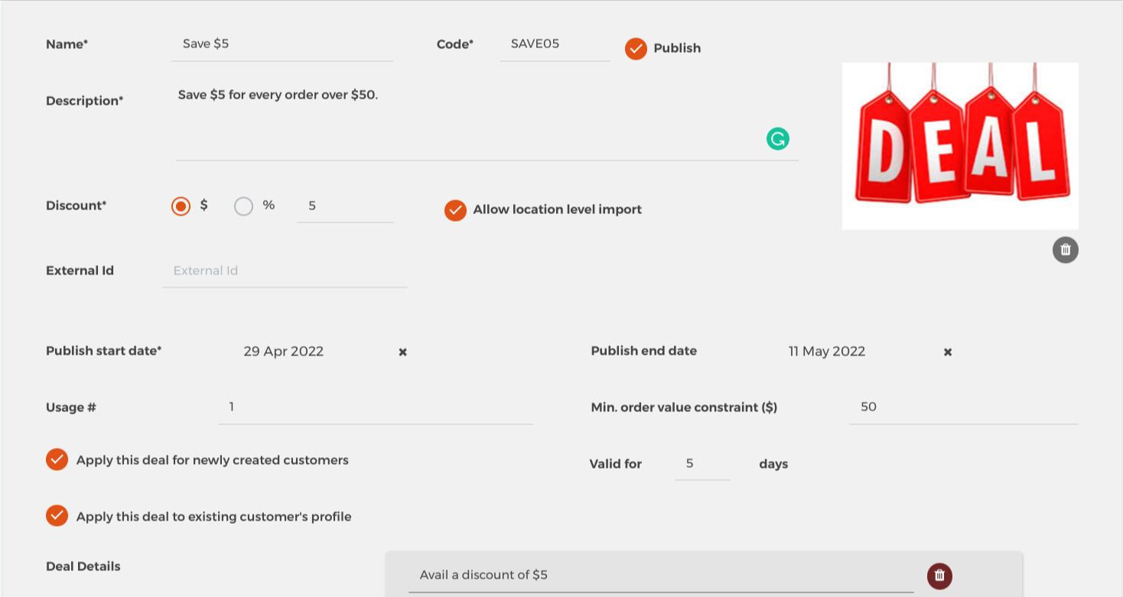Toggle Apply this deal to existing customer's profile
Image resolution: width=1123 pixels, height=597 pixels.
tap(57, 516)
